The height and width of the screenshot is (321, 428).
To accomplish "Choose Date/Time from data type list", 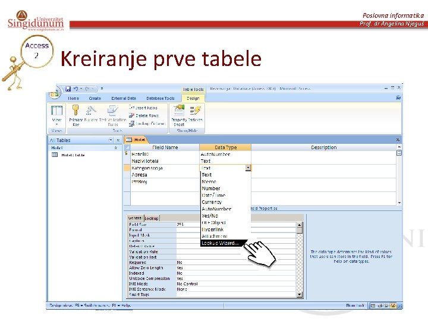I will coord(225,195).
